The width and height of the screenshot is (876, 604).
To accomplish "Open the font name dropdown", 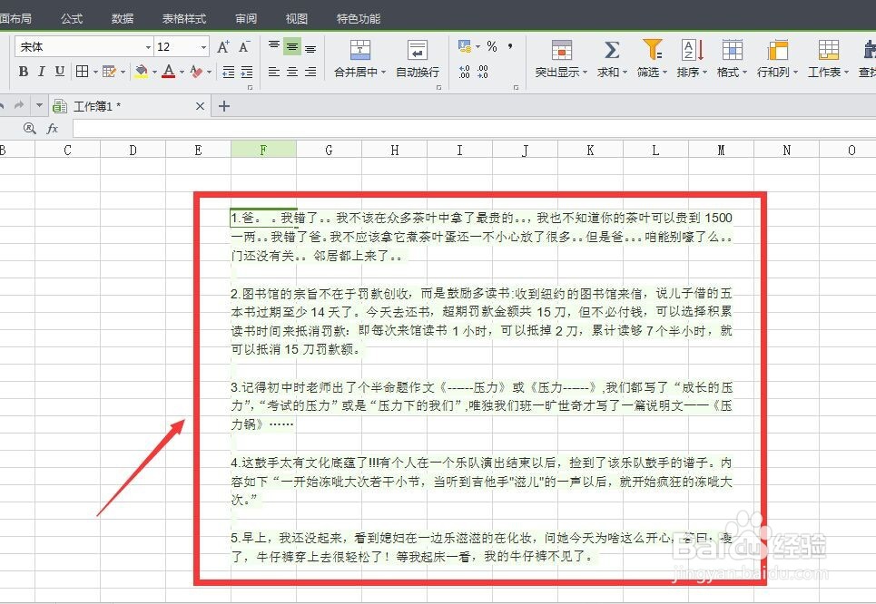I will (148, 45).
